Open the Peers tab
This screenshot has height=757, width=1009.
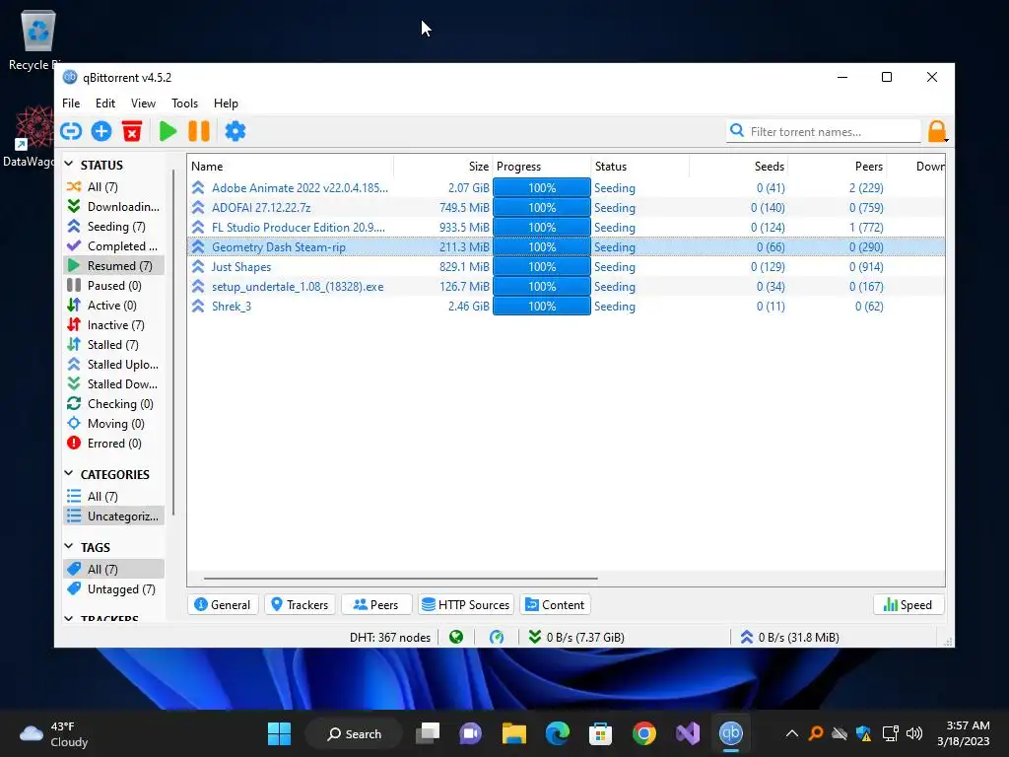375,604
